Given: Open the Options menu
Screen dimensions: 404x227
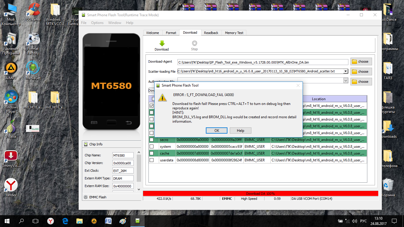Looking at the screenshot, I should click(97, 23).
